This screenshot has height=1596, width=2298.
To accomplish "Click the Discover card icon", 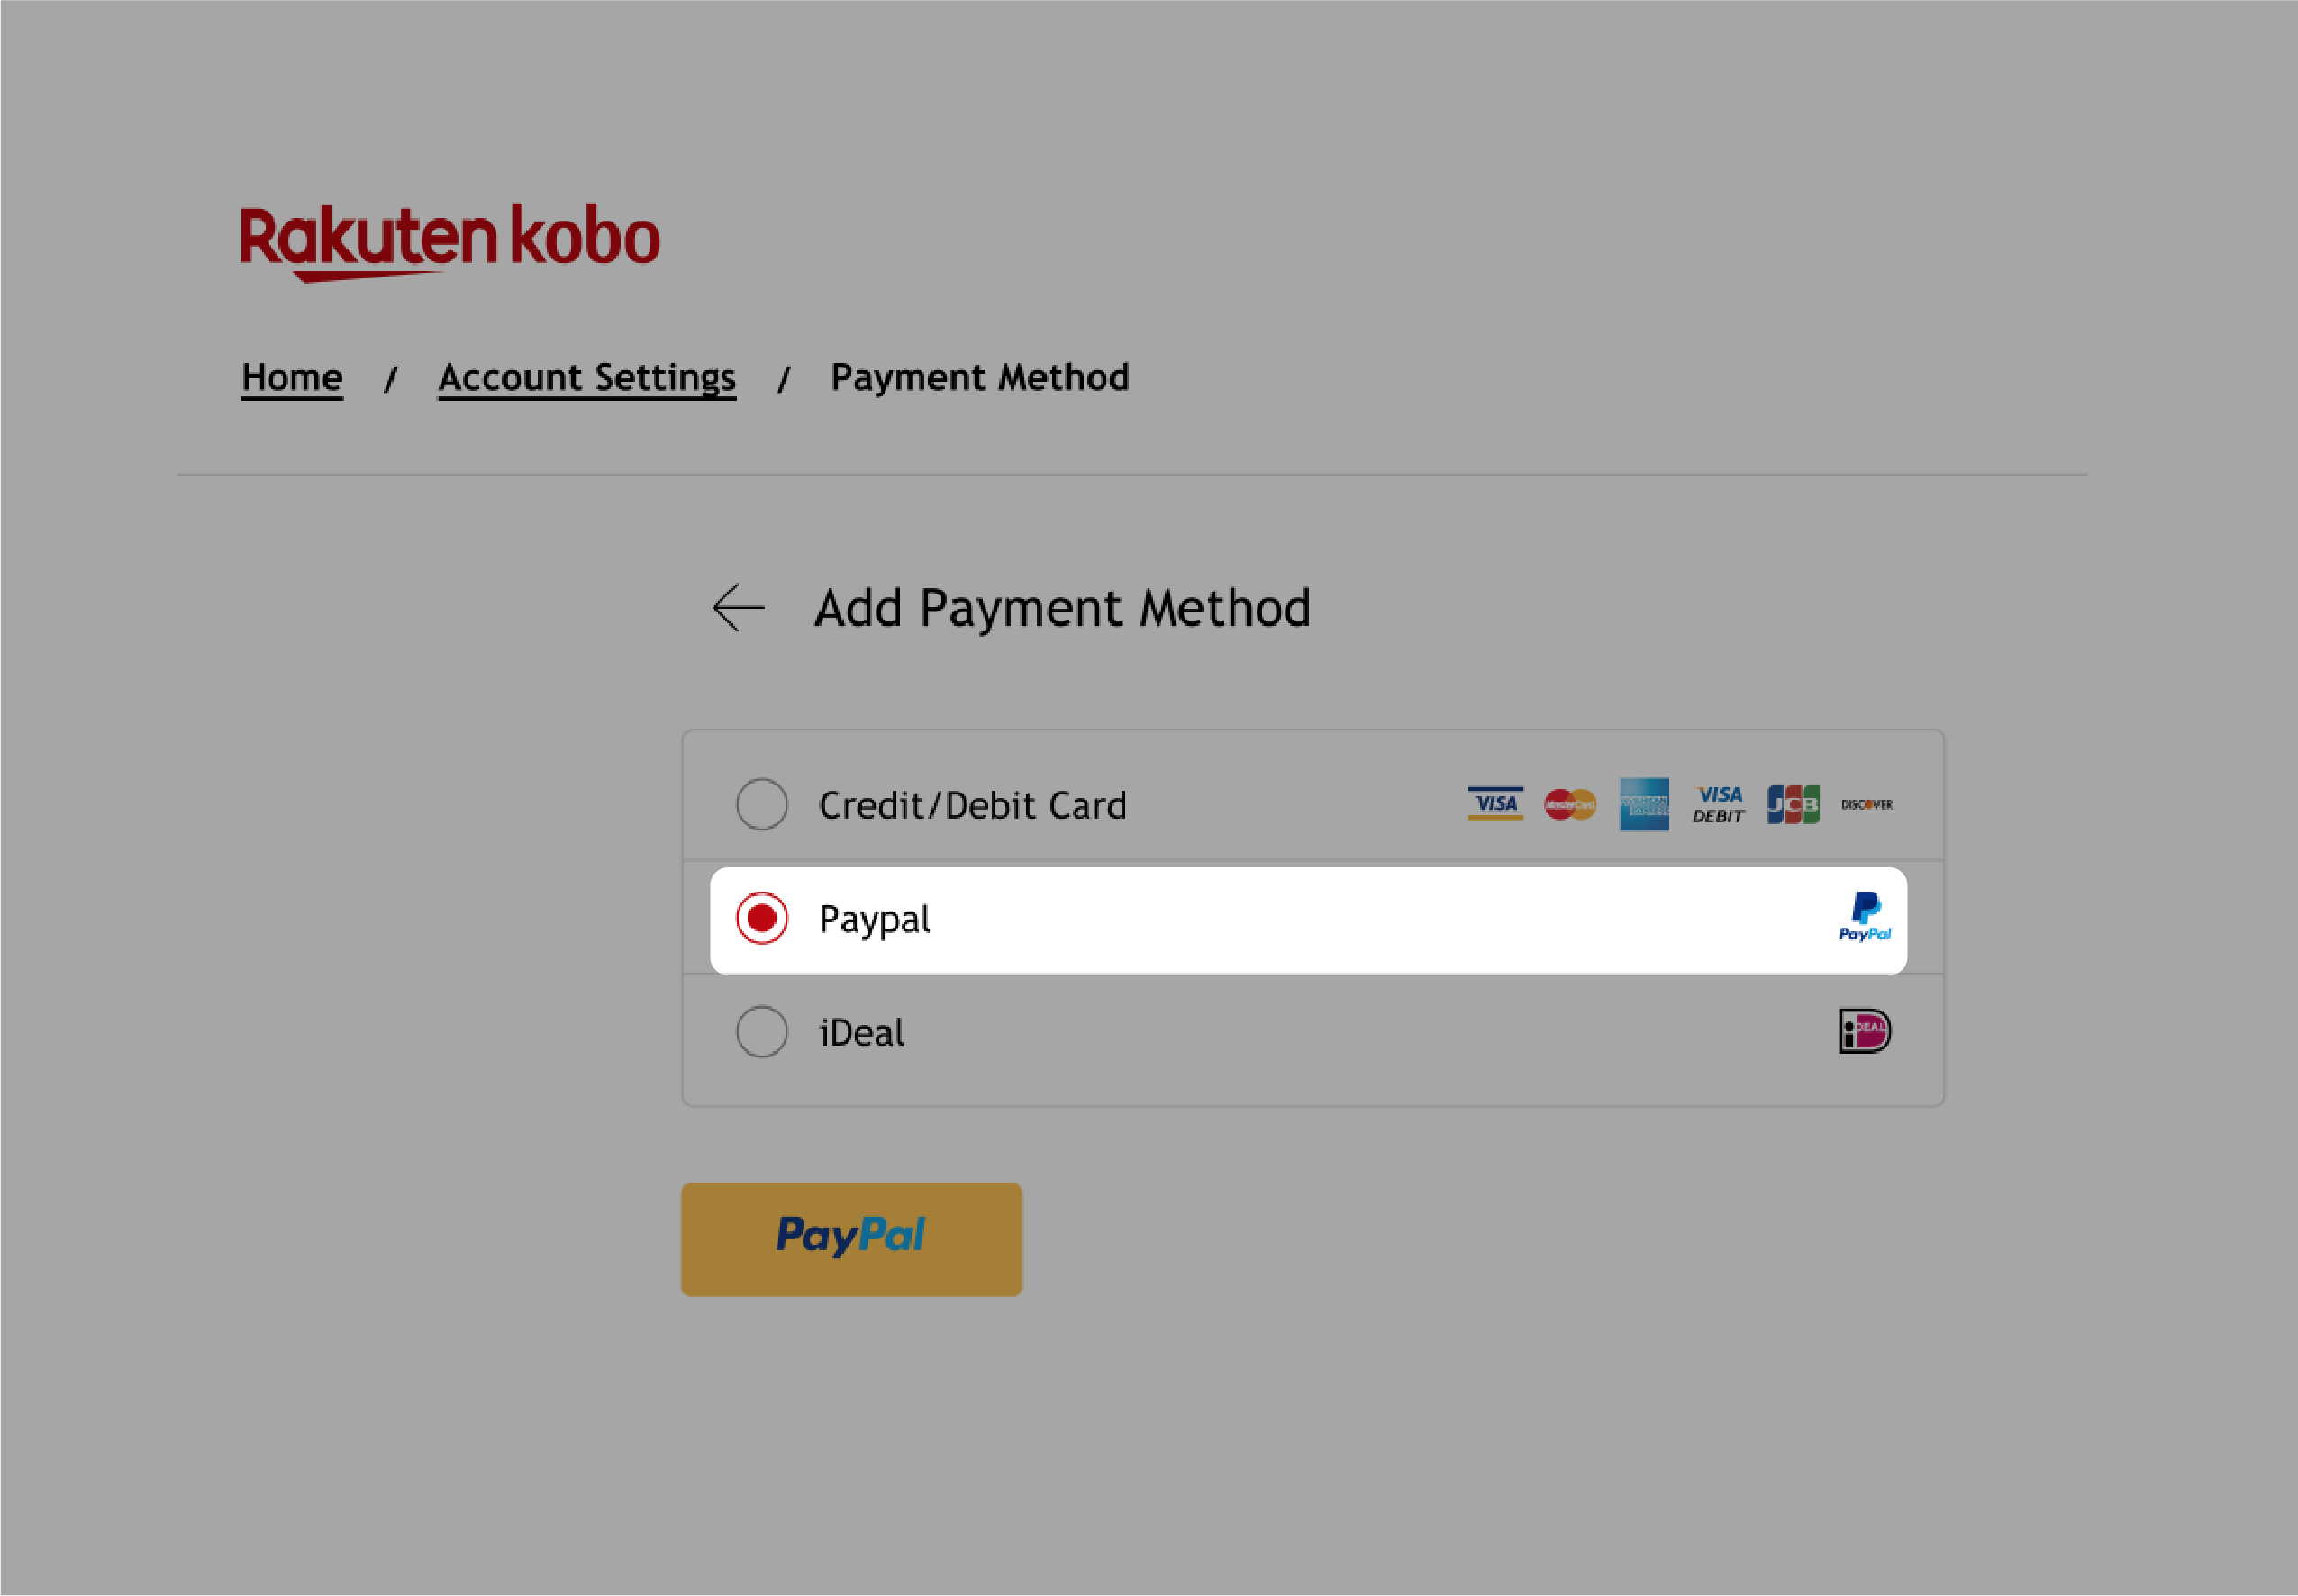I will pos(1865,803).
